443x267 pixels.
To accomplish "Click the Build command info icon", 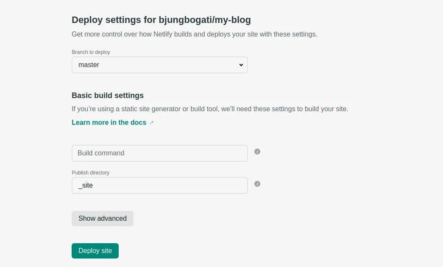I will (257, 152).
